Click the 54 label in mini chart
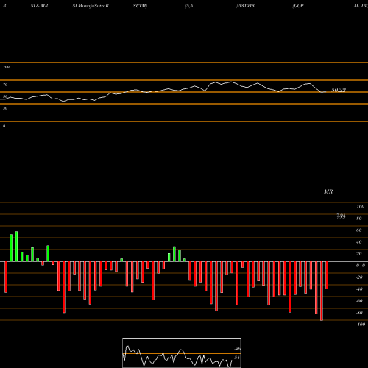The height and width of the screenshot is (368, 368). pos(237,358)
